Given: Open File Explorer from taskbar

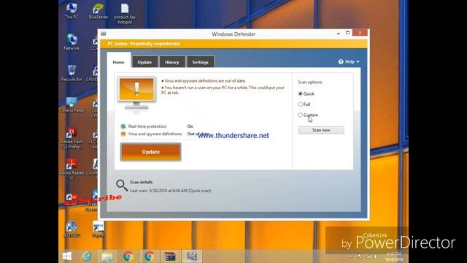Looking at the screenshot, I should 107,256.
